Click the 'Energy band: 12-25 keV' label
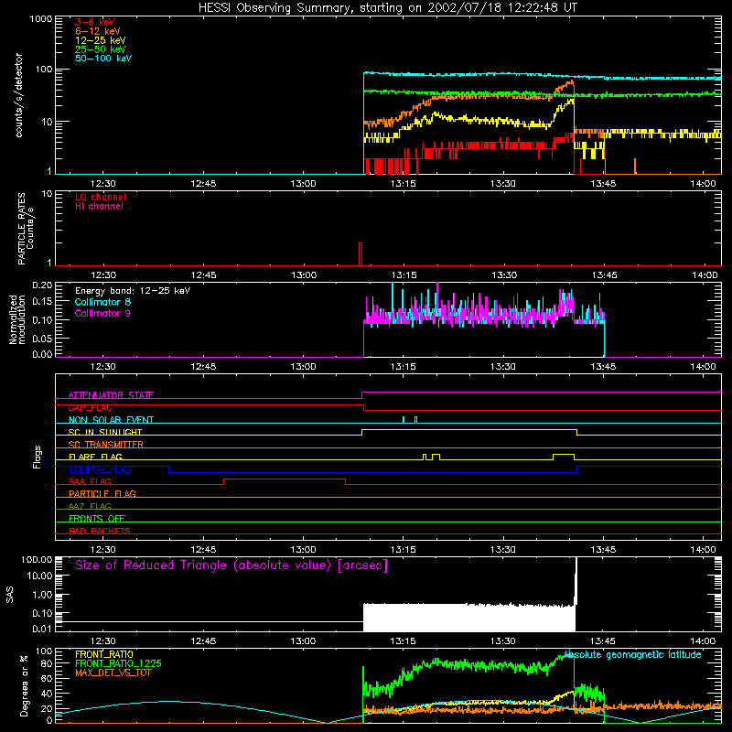The height and width of the screenshot is (732, 732). pyautogui.click(x=133, y=291)
